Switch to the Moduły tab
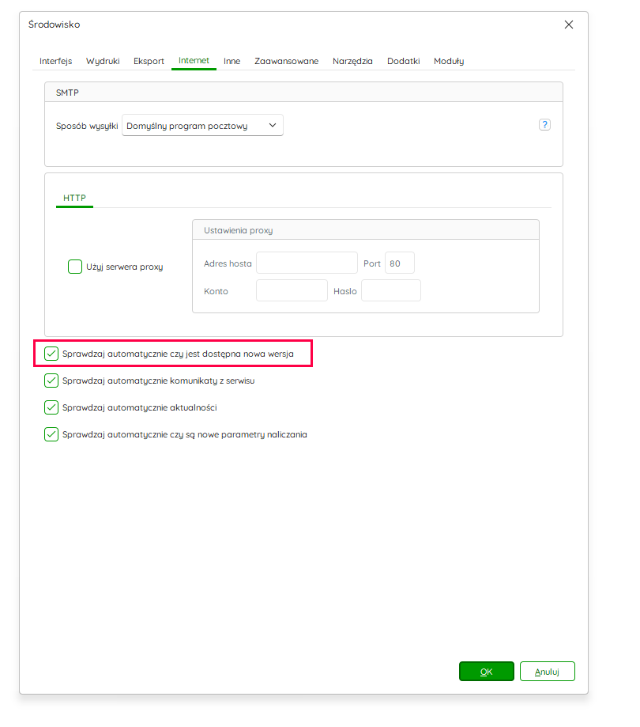640x727 pixels. [449, 61]
